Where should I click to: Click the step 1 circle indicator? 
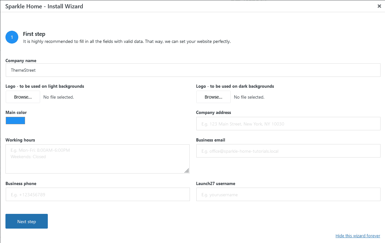[12, 37]
